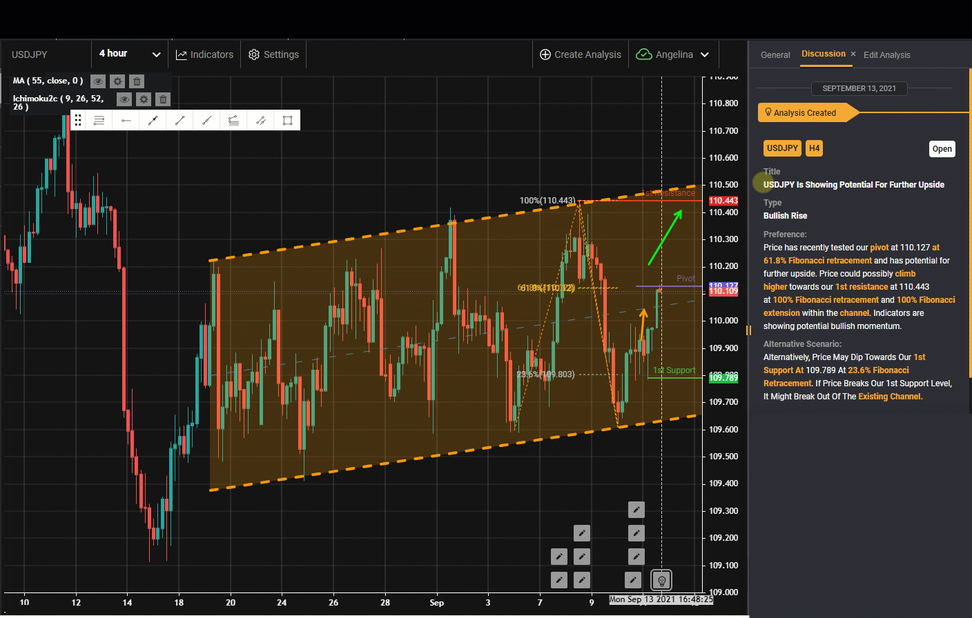The width and height of the screenshot is (972, 618).
Task: Click the lightbulb analysis marker on timeline
Action: click(x=661, y=580)
